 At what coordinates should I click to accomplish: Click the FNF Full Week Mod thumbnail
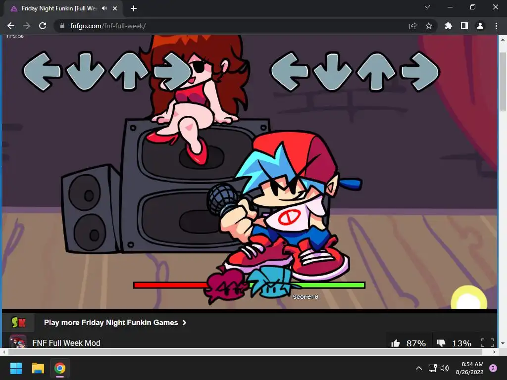coord(18,342)
